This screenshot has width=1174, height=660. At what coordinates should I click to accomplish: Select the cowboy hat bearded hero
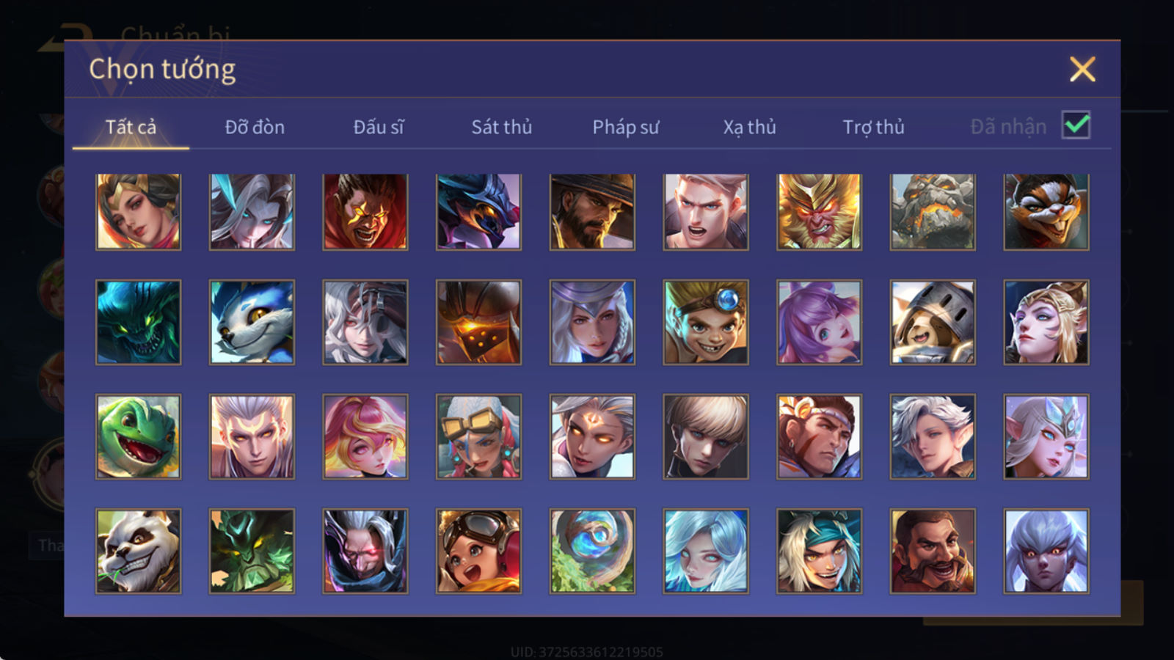592,212
